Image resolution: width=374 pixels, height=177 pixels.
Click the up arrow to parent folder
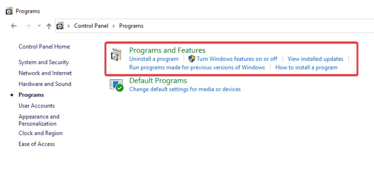pos(49,26)
